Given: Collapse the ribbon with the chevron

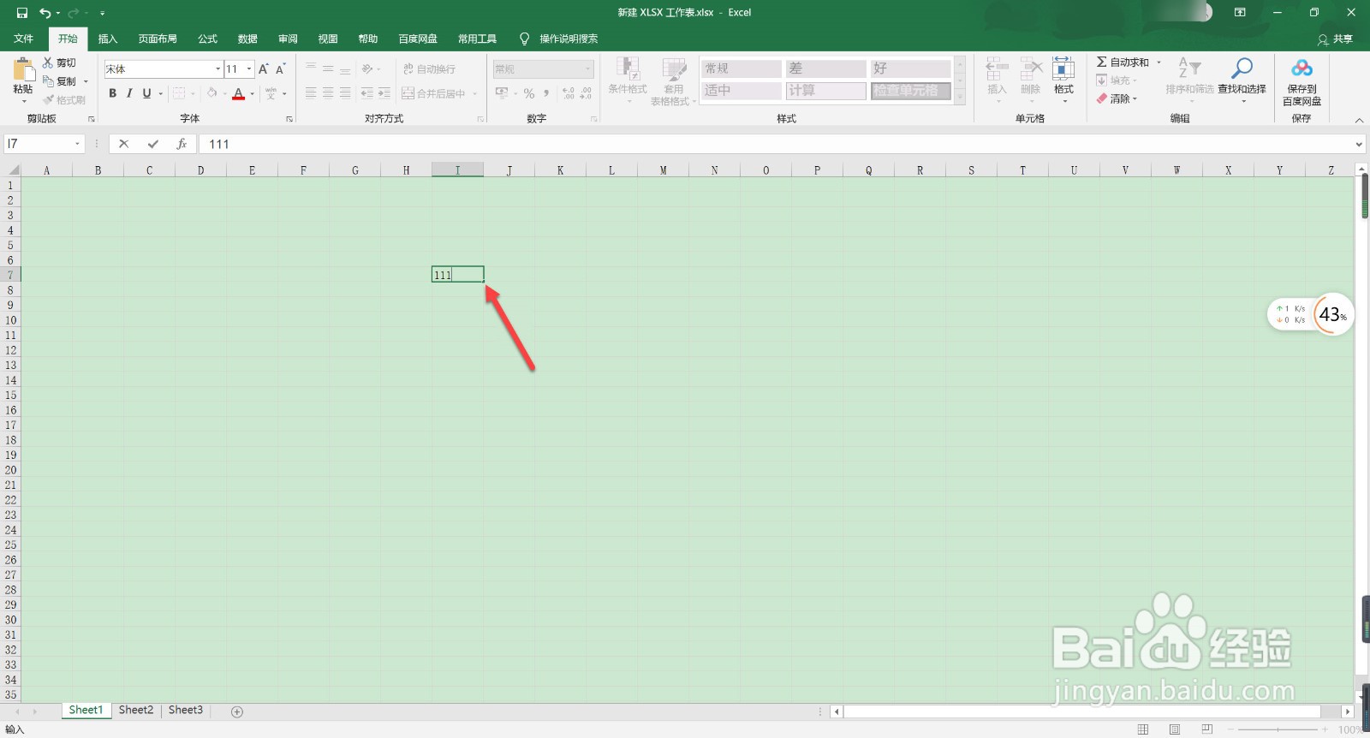Looking at the screenshot, I should point(1359,120).
